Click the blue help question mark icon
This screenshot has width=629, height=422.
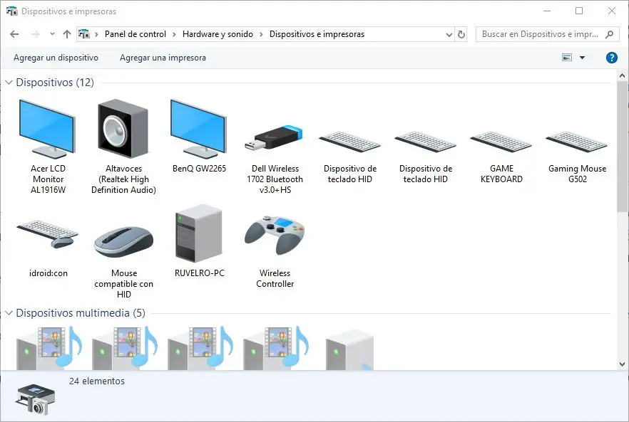click(611, 58)
